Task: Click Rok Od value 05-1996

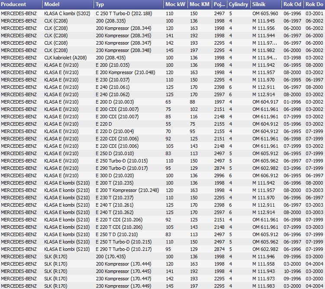Action: click(292, 124)
